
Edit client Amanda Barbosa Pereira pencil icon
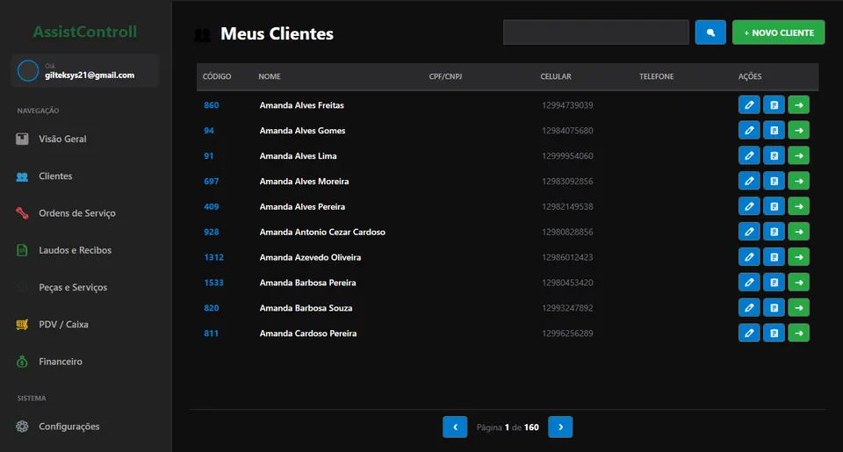click(749, 282)
